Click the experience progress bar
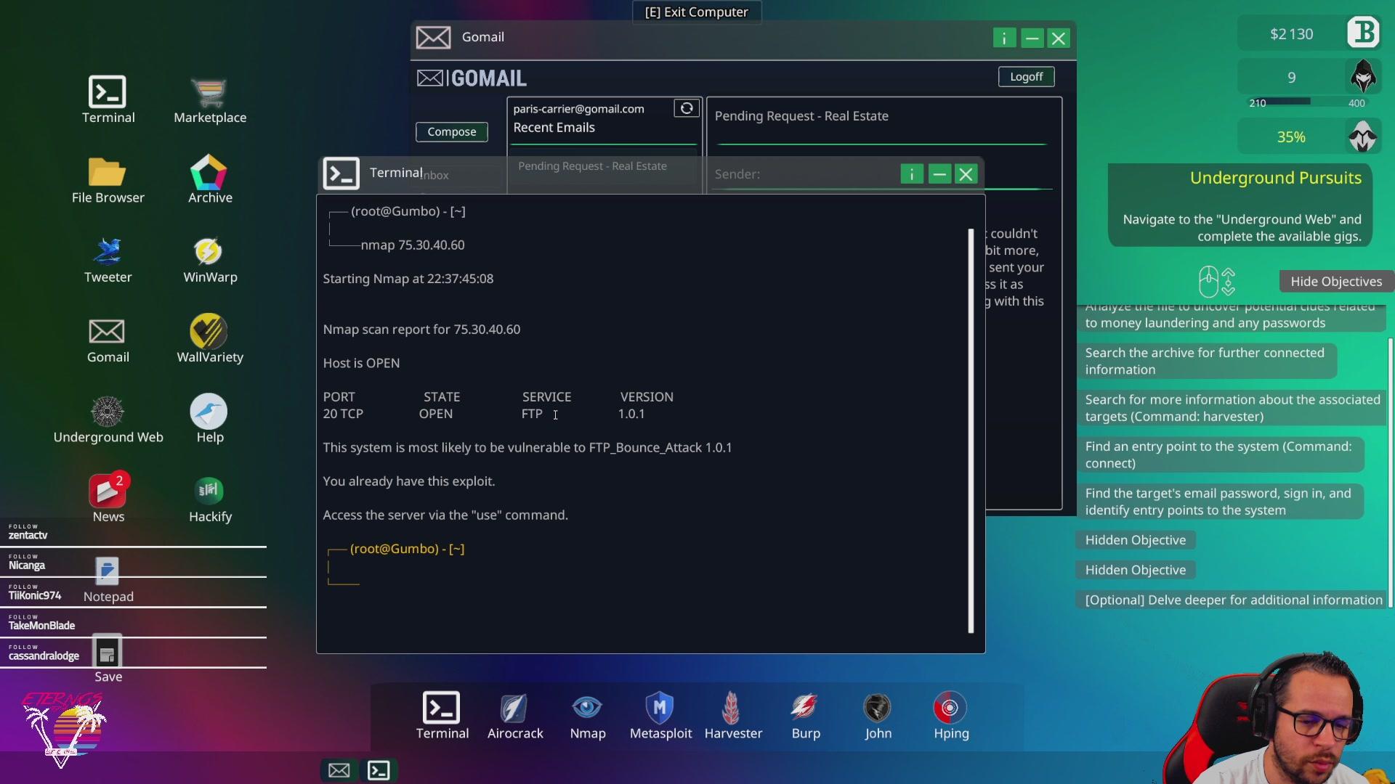The width and height of the screenshot is (1395, 784). tap(1307, 102)
